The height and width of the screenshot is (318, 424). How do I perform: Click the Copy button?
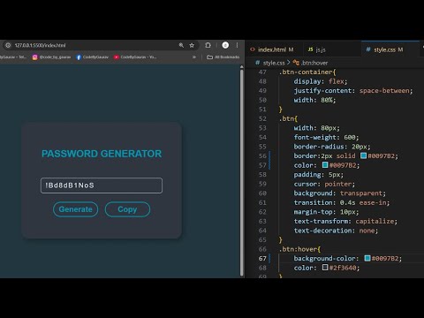coord(127,209)
